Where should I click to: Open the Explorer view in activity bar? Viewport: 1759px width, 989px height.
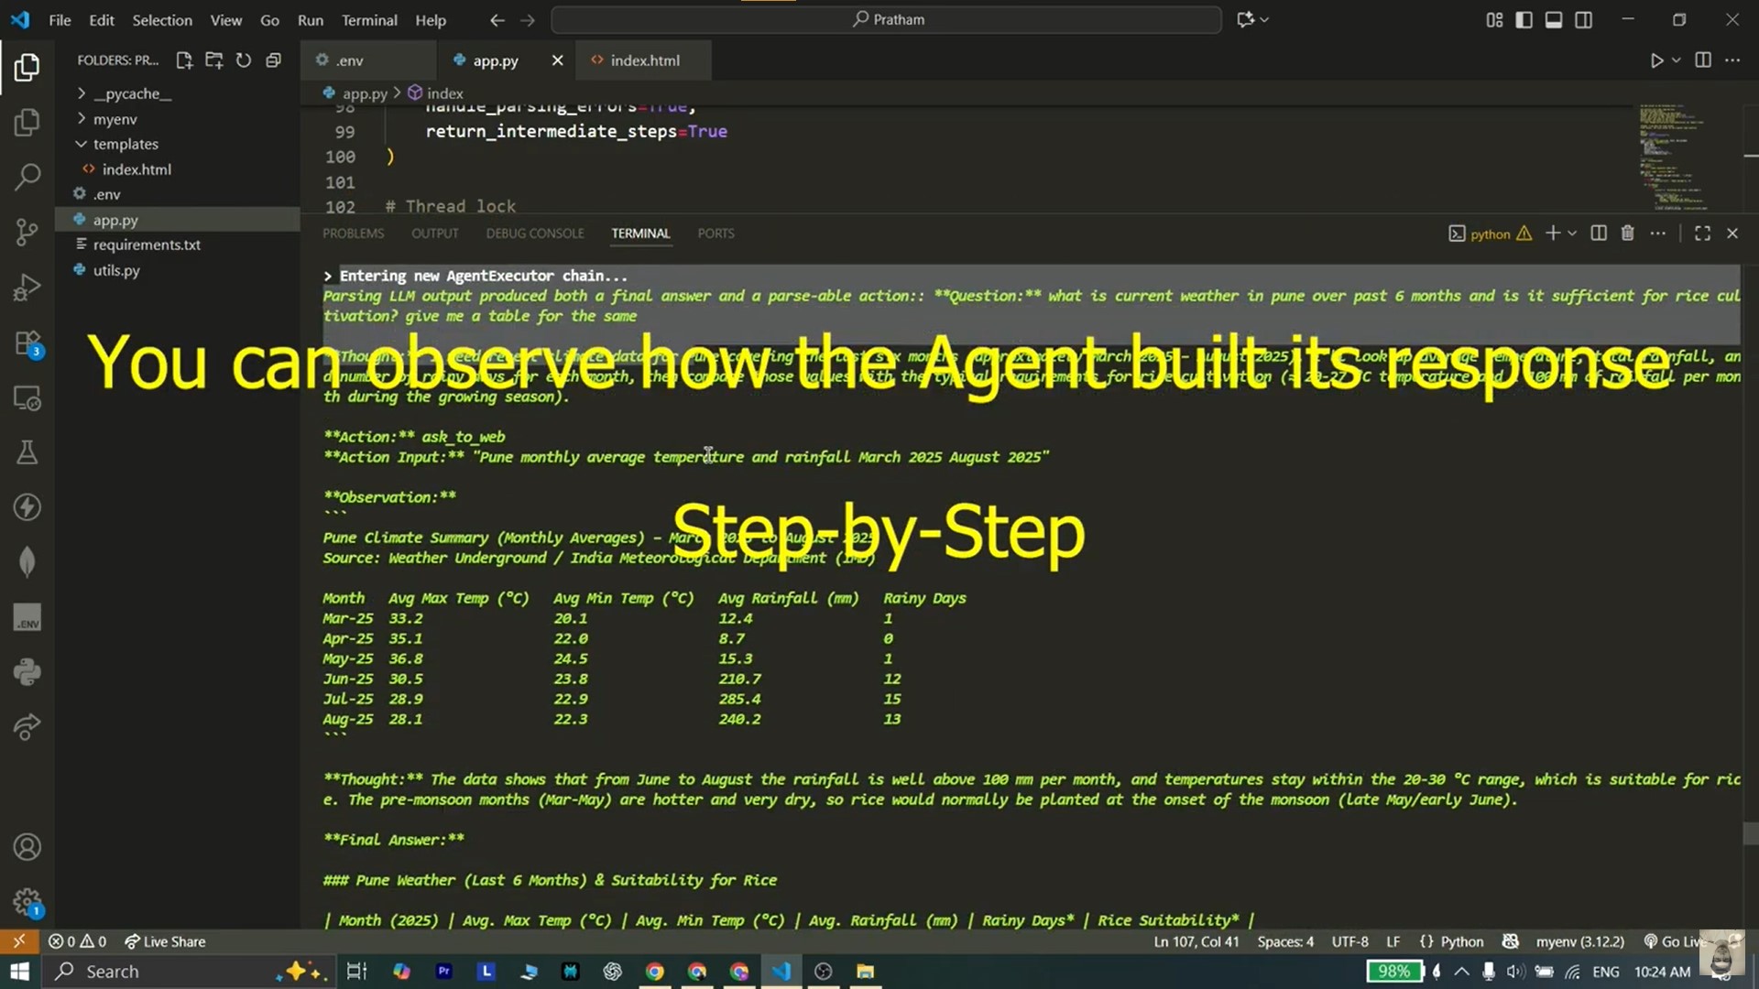click(x=27, y=67)
